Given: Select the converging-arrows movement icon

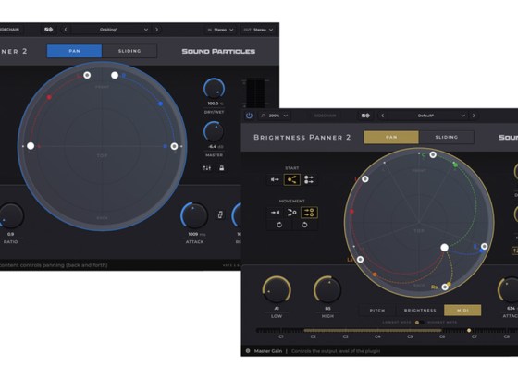Looking at the screenshot, I should (x=292, y=213).
